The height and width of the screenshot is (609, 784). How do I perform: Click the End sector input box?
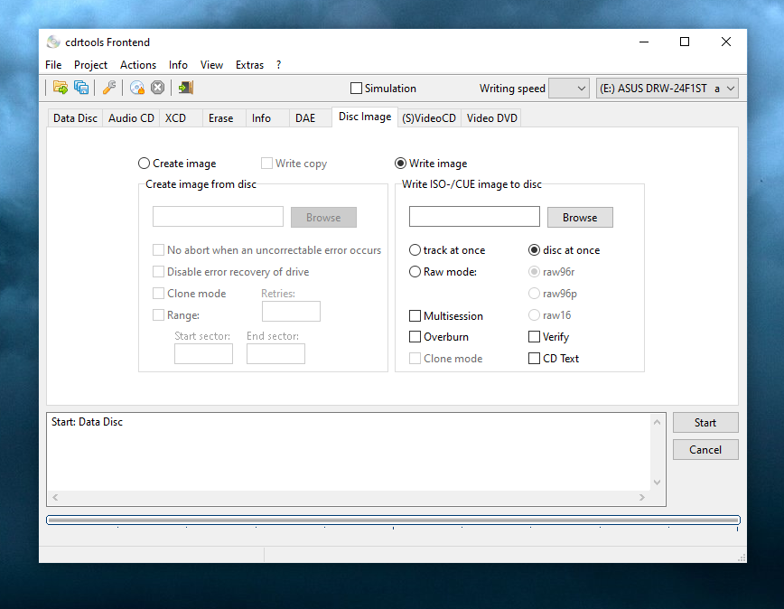click(275, 354)
